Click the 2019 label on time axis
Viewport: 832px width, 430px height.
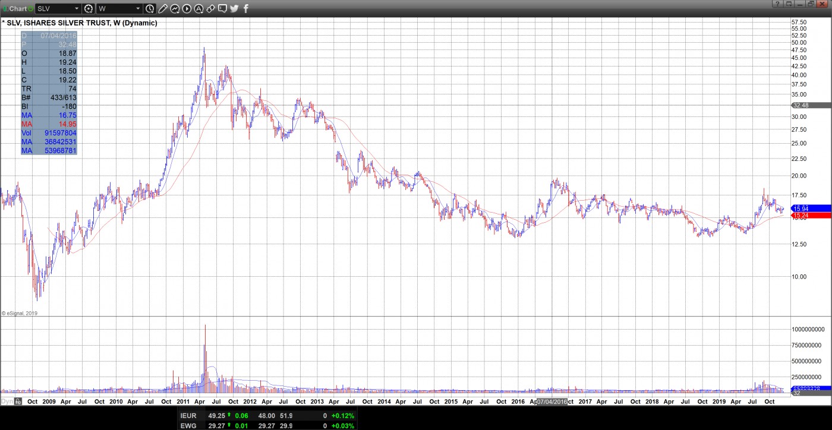[x=719, y=401]
